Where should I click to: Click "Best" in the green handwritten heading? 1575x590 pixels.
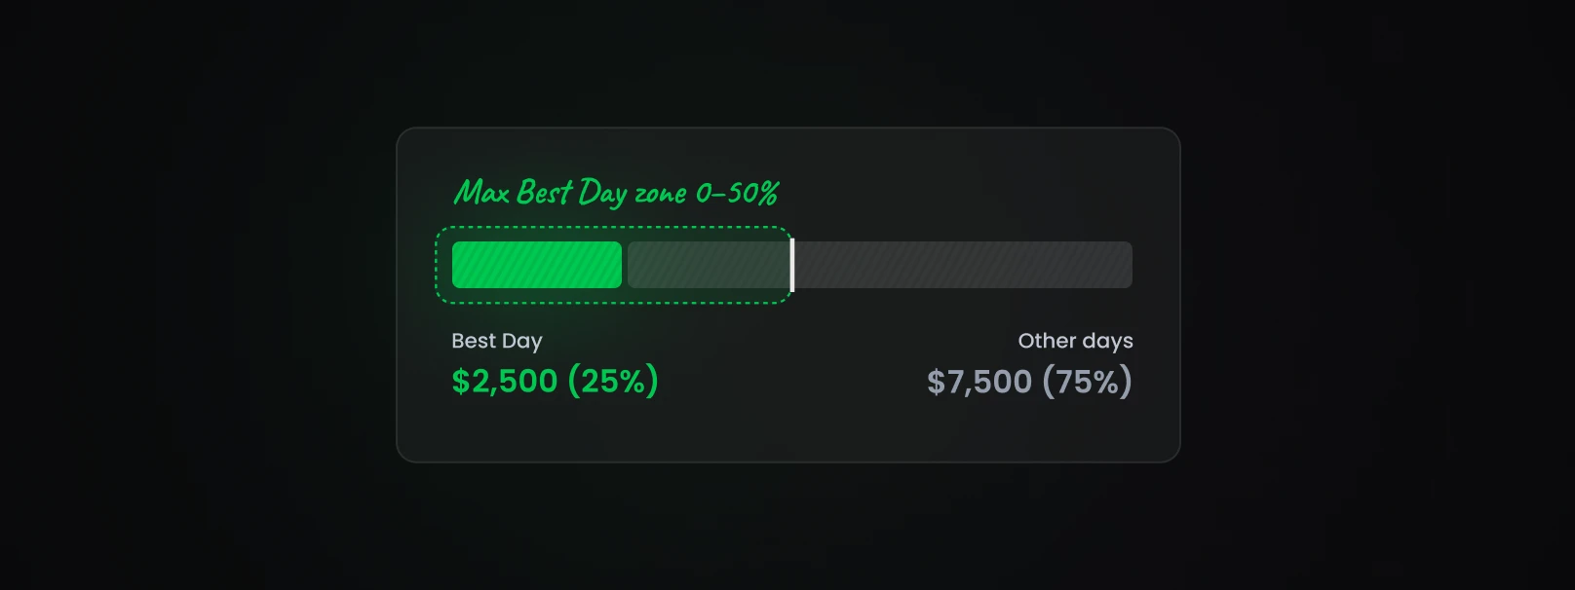click(x=544, y=192)
